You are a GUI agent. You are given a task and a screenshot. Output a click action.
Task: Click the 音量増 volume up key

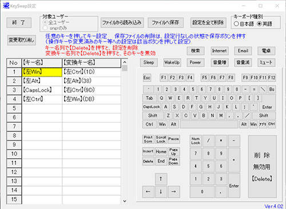[x=220, y=62]
